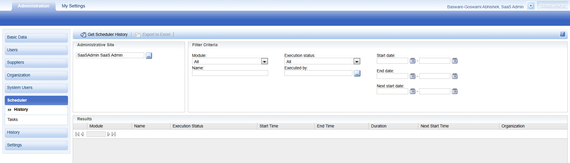Open calendar for second Start date field

455,61
